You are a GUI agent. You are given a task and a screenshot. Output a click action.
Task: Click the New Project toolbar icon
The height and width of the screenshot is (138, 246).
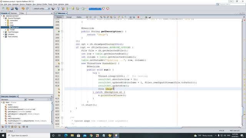click(x=8, y=8)
